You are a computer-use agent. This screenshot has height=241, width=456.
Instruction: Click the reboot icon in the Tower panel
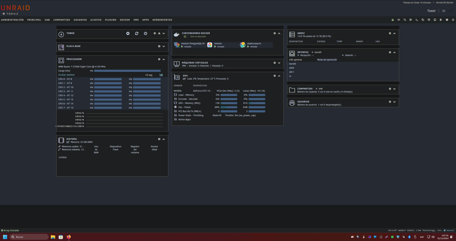tap(137, 33)
